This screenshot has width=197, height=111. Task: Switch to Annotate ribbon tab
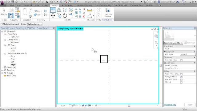[28, 6]
